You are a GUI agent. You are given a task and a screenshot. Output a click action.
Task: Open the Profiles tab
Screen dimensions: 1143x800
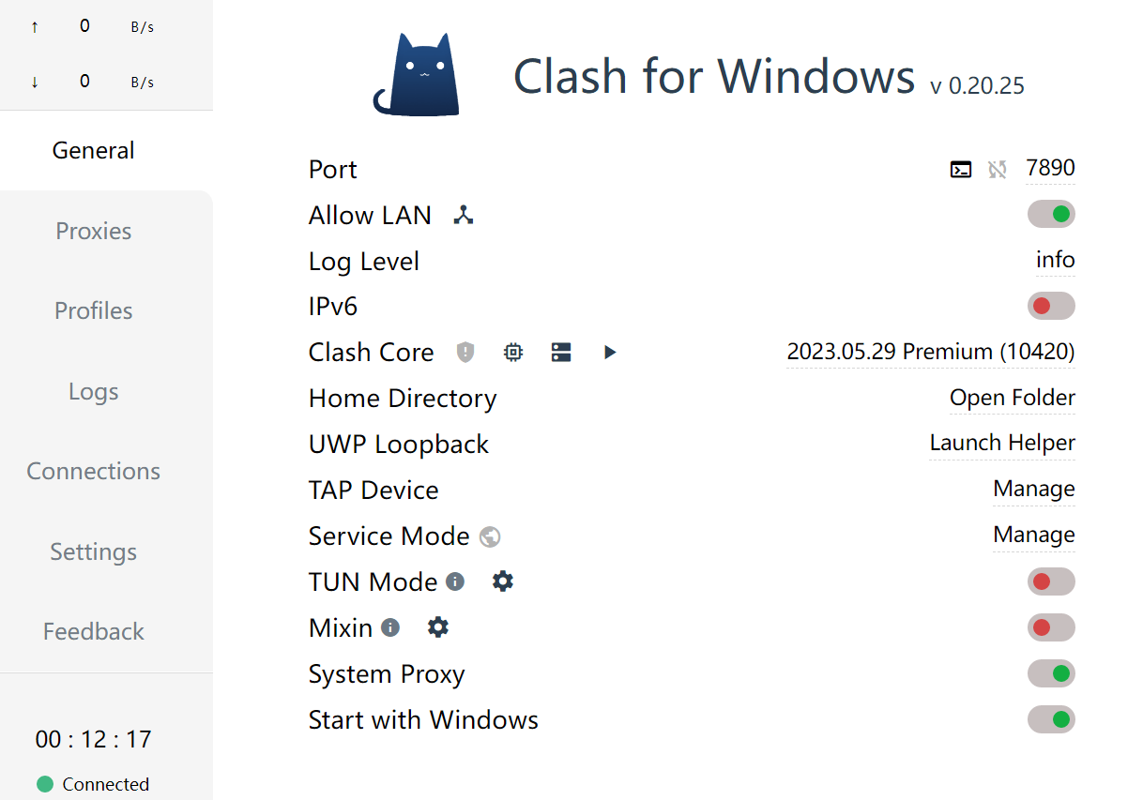tap(94, 310)
